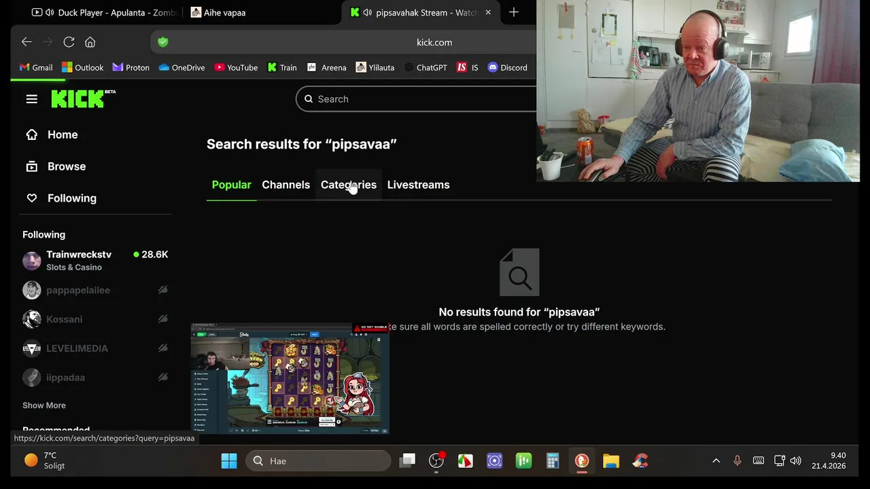Click the KICK beta logo
The height and width of the screenshot is (489, 870).
coord(84,99)
